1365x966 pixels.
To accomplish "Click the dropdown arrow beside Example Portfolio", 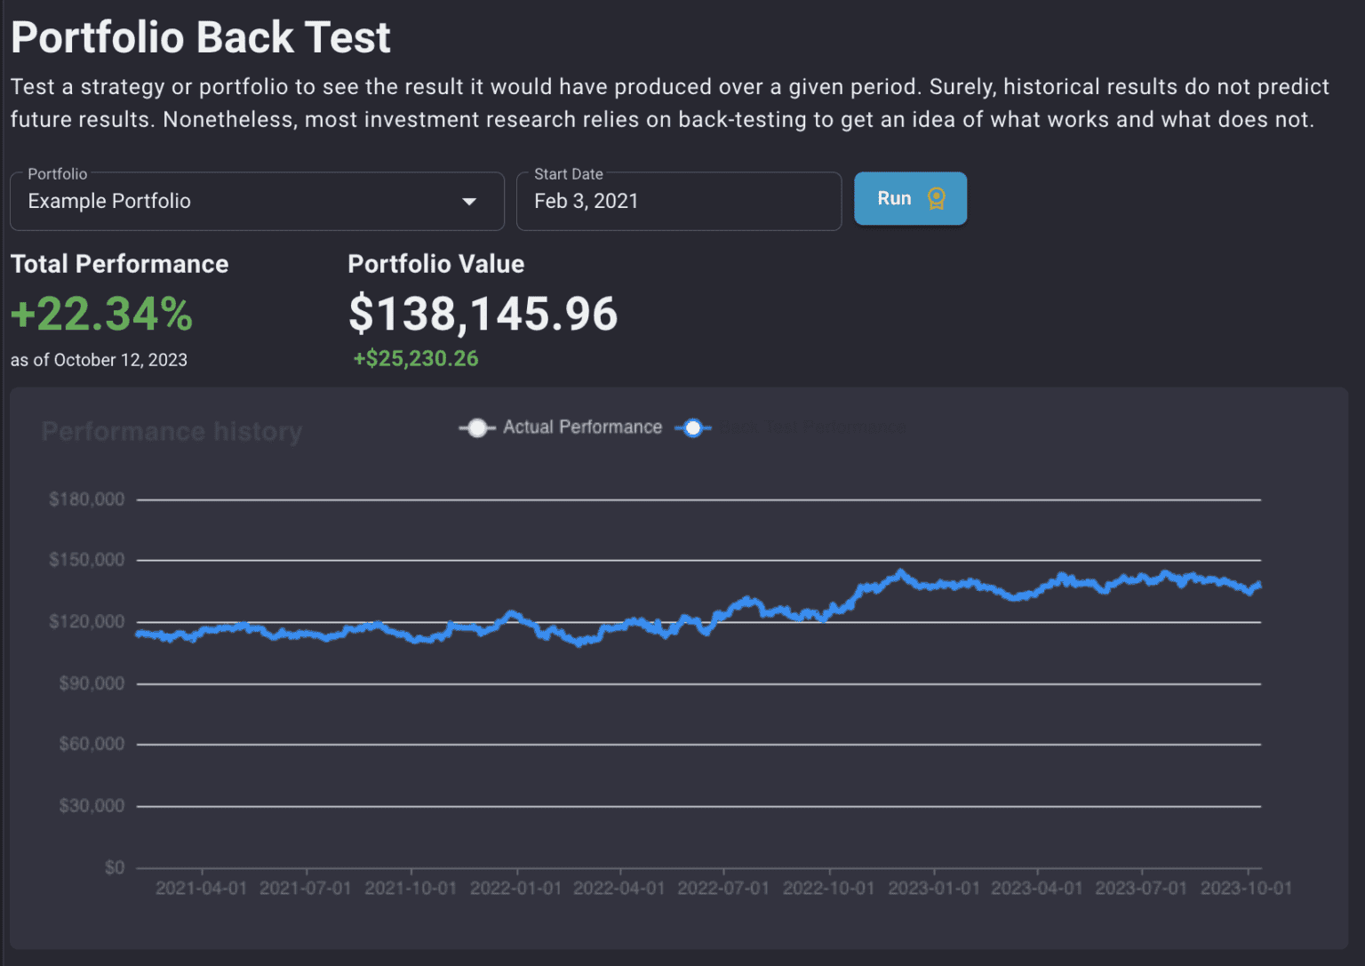I will tap(469, 202).
